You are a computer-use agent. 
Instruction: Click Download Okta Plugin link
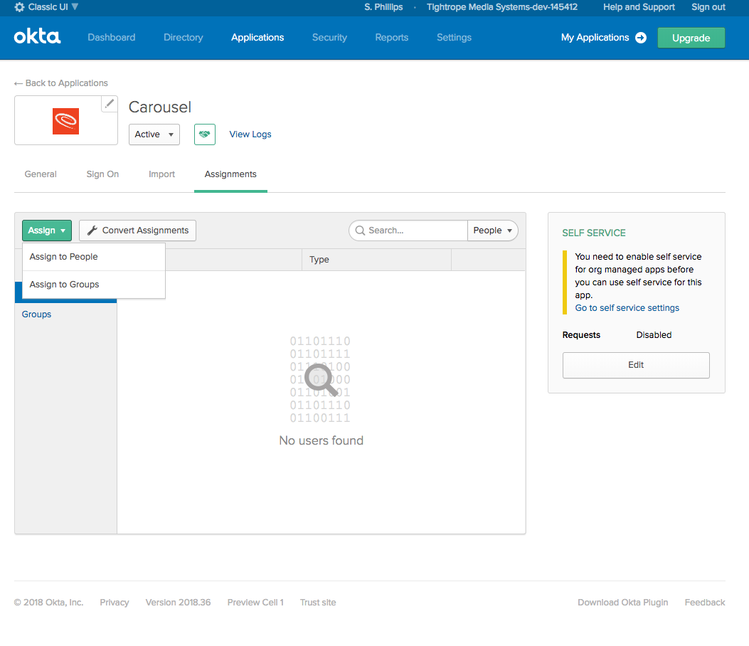pyautogui.click(x=623, y=602)
